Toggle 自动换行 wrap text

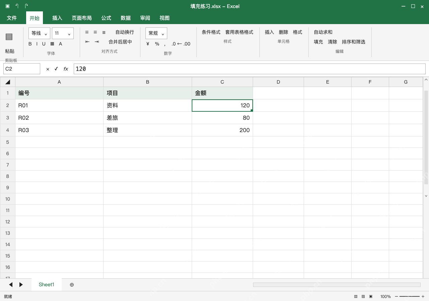click(x=125, y=32)
